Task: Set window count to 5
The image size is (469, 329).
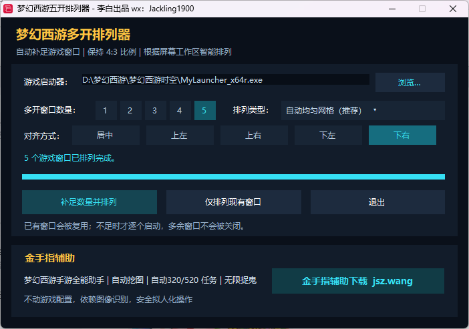Action: [x=205, y=110]
